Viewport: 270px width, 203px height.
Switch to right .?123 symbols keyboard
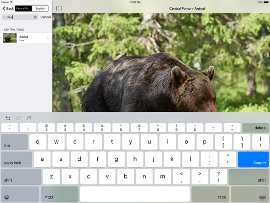tap(210, 194)
